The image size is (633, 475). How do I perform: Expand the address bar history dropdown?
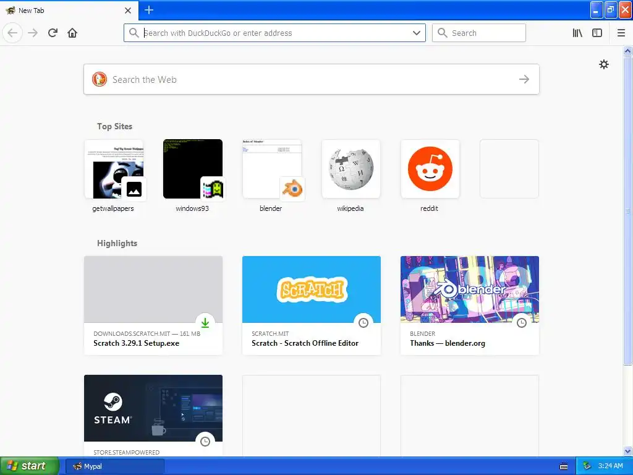(x=416, y=33)
